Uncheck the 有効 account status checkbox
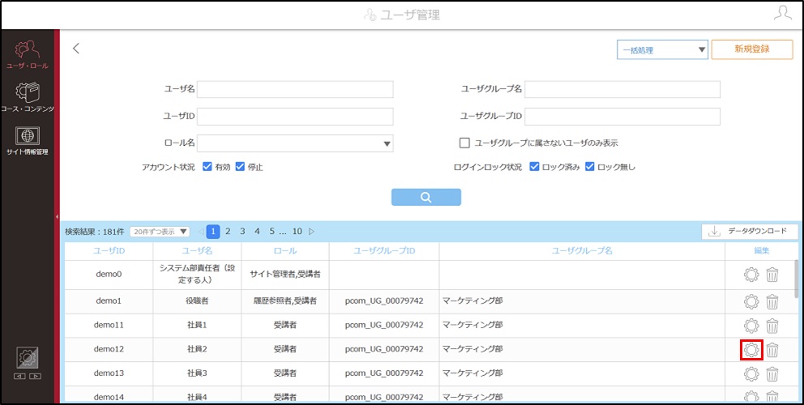The height and width of the screenshot is (405, 804). tap(207, 167)
